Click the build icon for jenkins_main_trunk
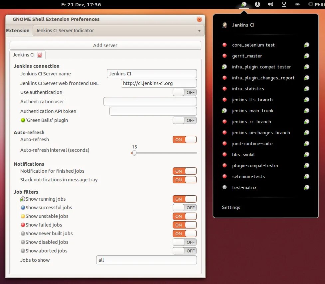 tap(307, 111)
